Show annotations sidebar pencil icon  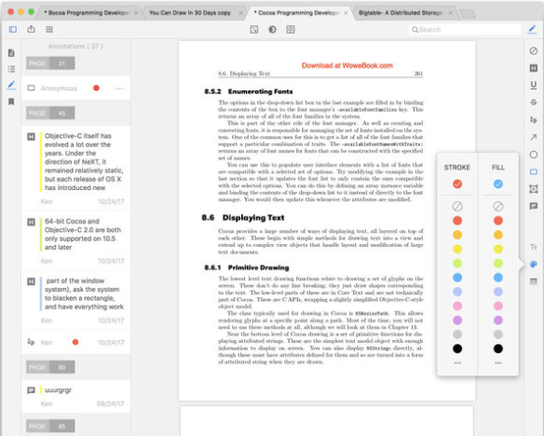pos(11,85)
